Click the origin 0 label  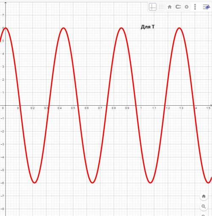click(x=3, y=108)
